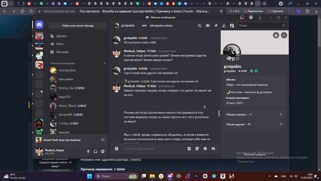Open the Krema_Da conversation
Viewport: 321px width, 181px height.
[x=78, y=88]
